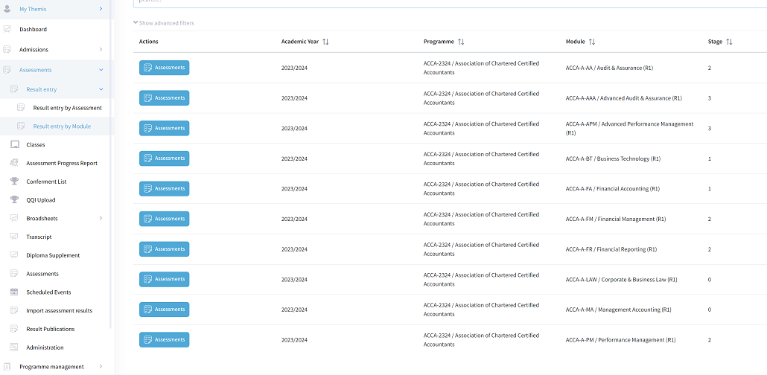Open Assessments for Advanced Audit & Assurance
The image size is (767, 375).
(x=165, y=97)
